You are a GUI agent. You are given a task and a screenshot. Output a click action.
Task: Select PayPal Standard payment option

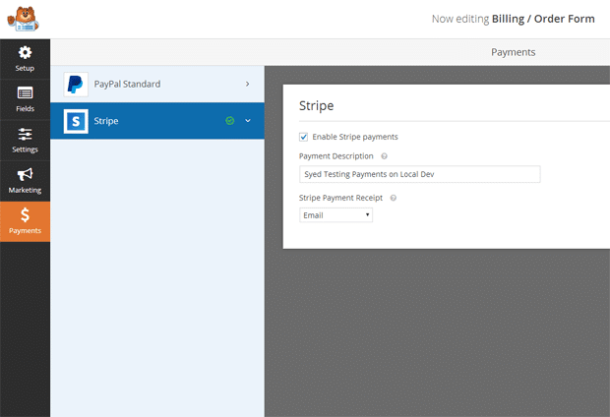click(157, 84)
